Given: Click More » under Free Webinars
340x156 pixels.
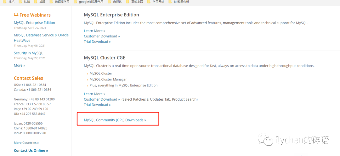Looking at the screenshot, I should 19,65.
